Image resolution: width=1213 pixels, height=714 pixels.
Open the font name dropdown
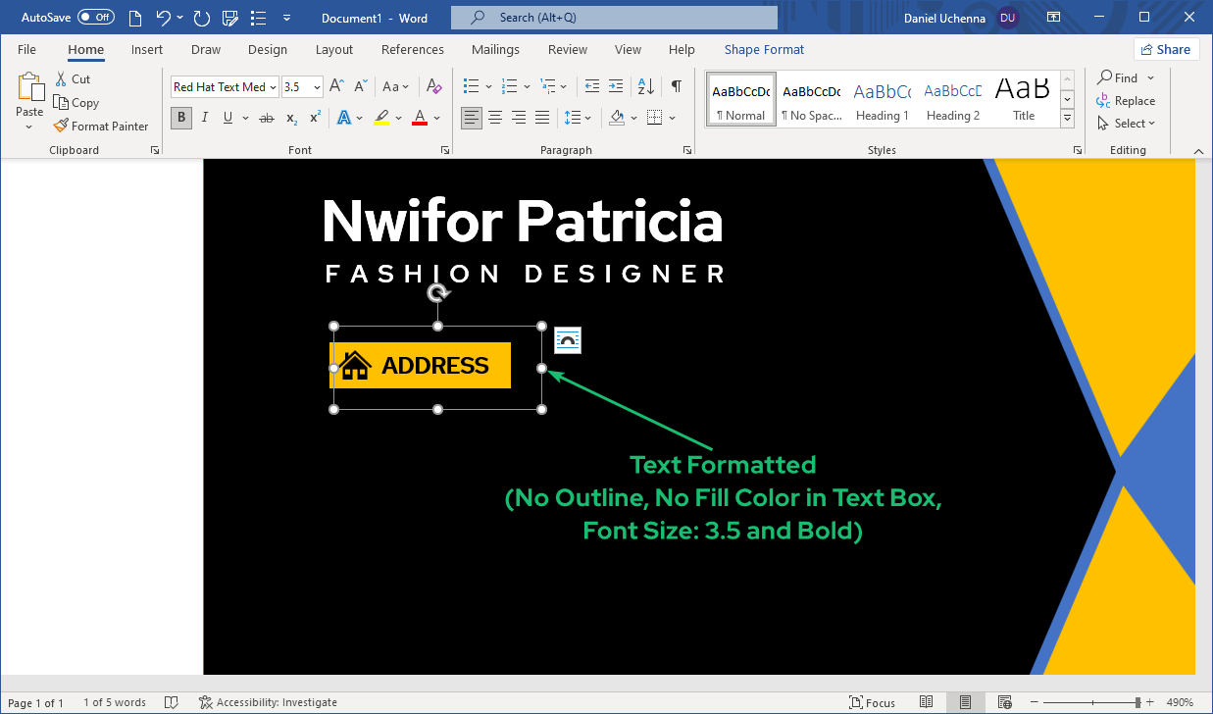pos(273,87)
